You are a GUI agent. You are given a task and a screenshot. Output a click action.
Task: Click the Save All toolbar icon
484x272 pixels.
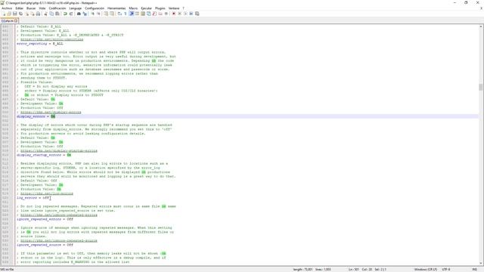tap(20, 14)
